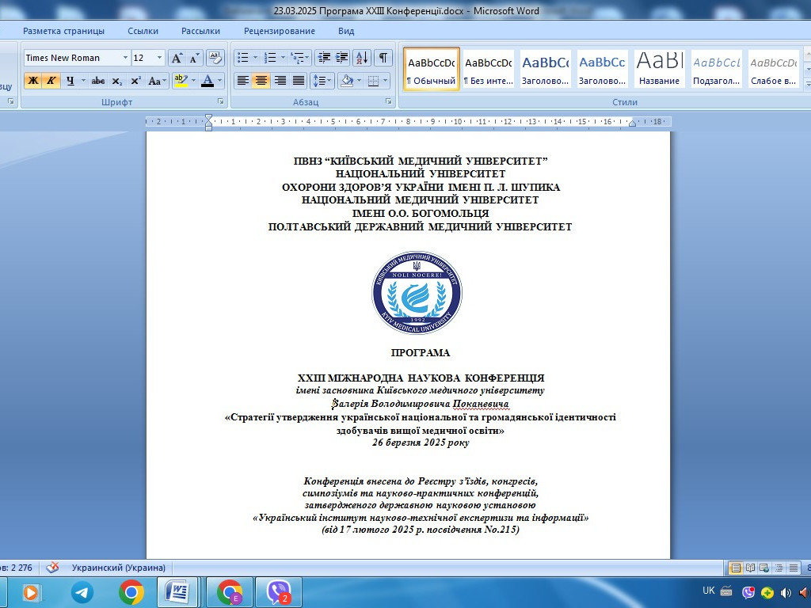811x608 pixels.
Task: Open Viber from the taskbar
Action: tap(280, 592)
